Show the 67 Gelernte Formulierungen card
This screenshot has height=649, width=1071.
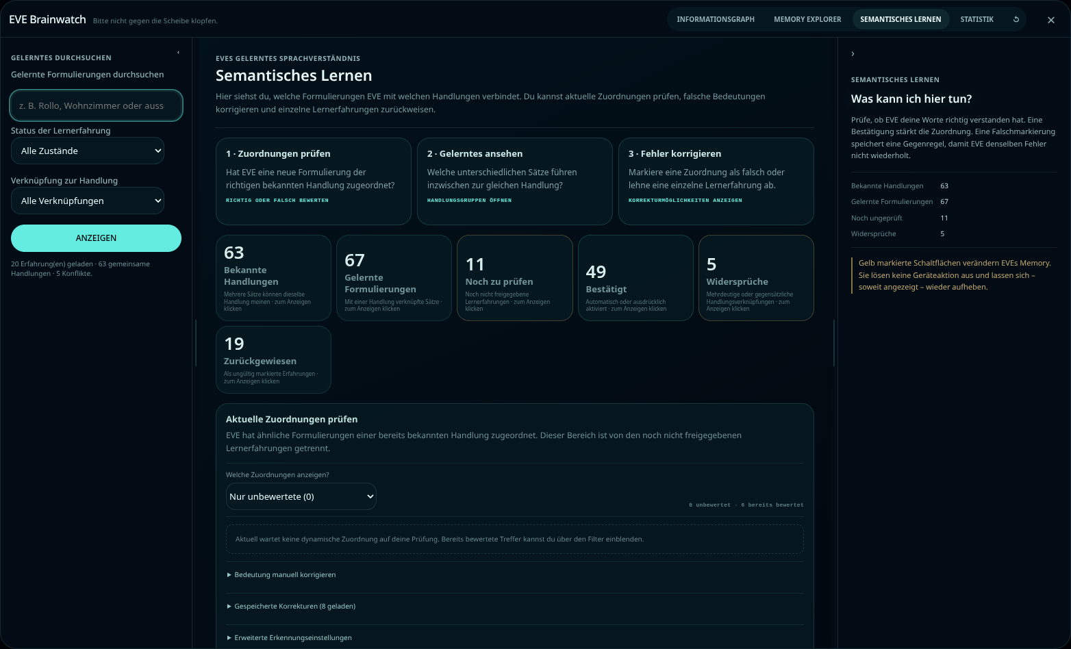pos(394,278)
